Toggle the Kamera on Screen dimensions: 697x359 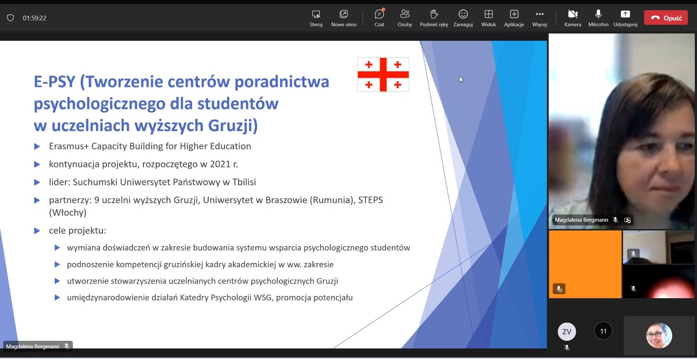tap(572, 18)
